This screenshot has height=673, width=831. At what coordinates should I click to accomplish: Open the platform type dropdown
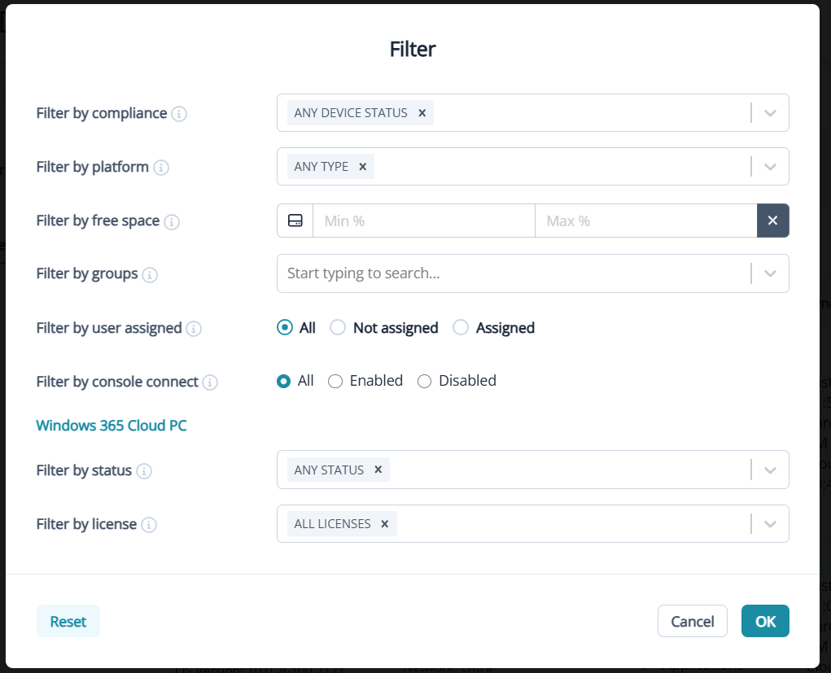tap(769, 166)
